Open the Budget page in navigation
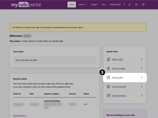The image size is (158, 118). 94,4
